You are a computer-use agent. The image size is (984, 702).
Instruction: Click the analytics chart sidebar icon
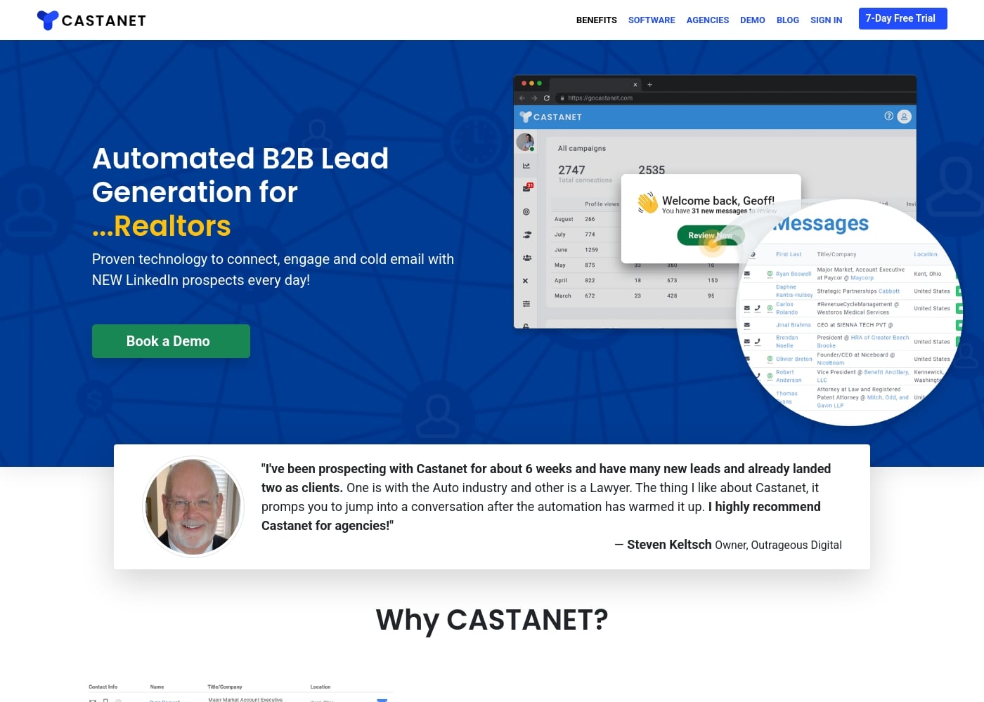tap(526, 166)
